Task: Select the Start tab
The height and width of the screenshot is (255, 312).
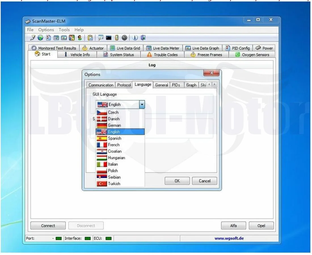Action: (x=43, y=54)
